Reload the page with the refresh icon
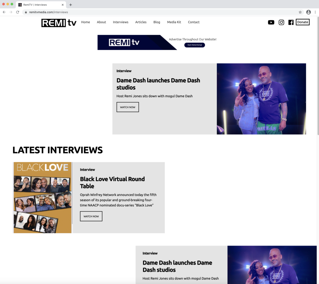The image size is (319, 284). coord(17,12)
